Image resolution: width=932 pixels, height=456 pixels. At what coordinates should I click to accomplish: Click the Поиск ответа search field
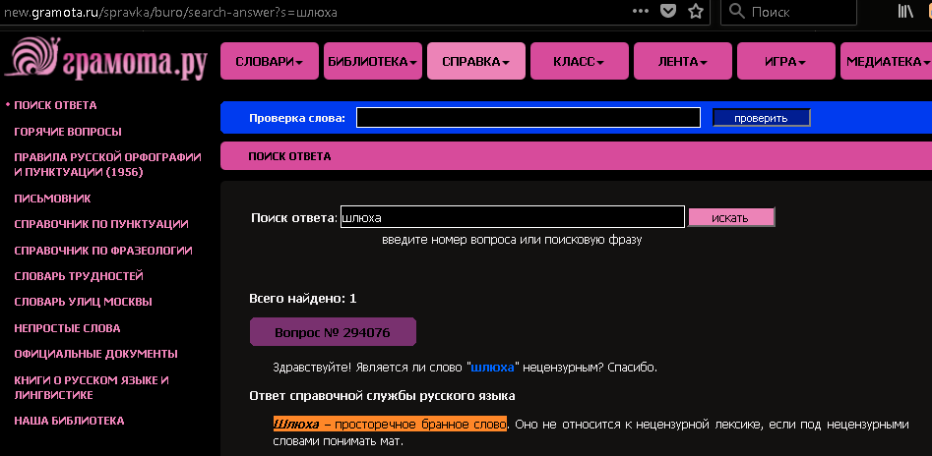pyautogui.click(x=512, y=217)
